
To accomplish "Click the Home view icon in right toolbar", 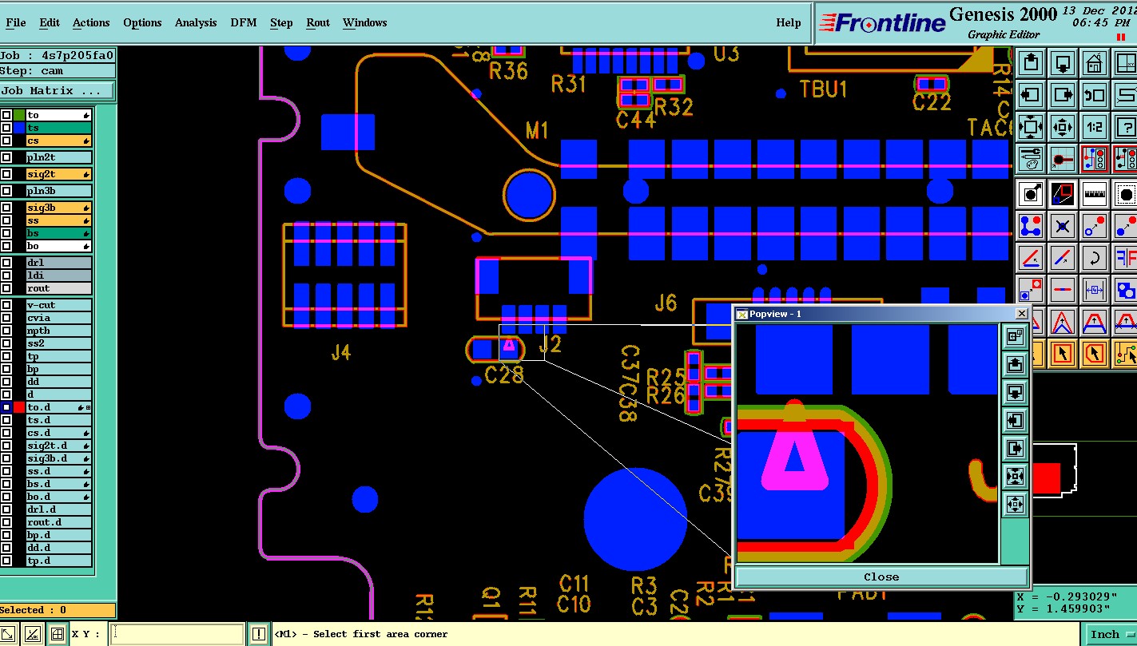I will 1094,62.
